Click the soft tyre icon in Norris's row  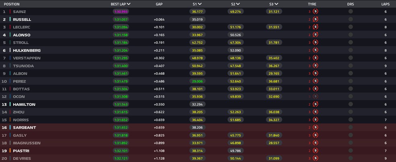[x=316, y=120]
